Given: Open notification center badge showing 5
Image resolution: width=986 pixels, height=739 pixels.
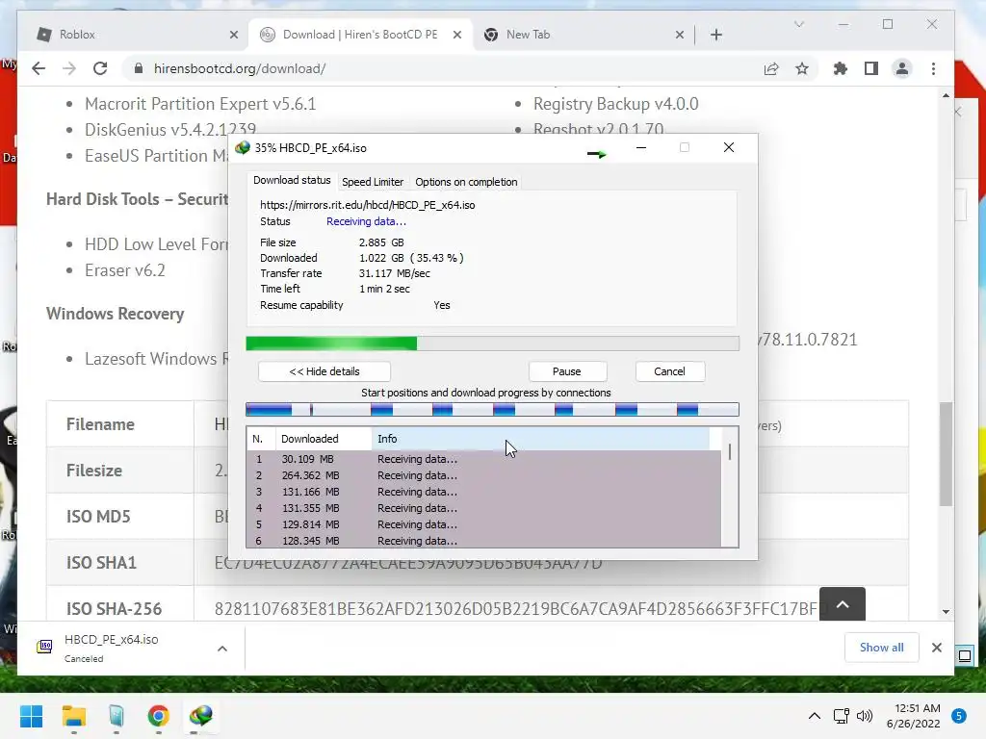Looking at the screenshot, I should point(958,716).
